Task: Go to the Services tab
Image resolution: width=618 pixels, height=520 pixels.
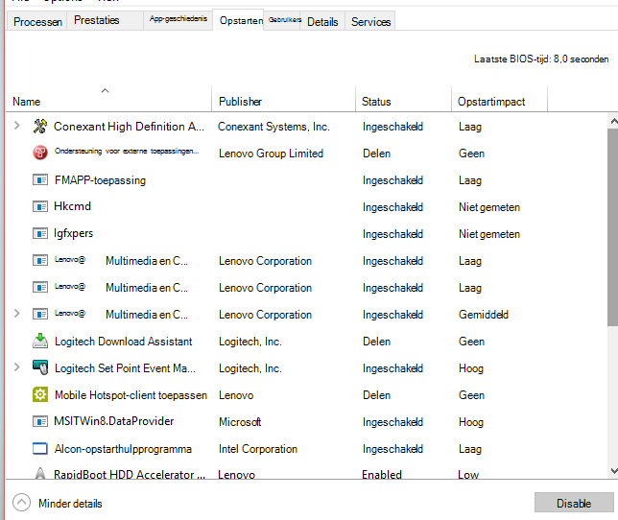Action: 370,22
